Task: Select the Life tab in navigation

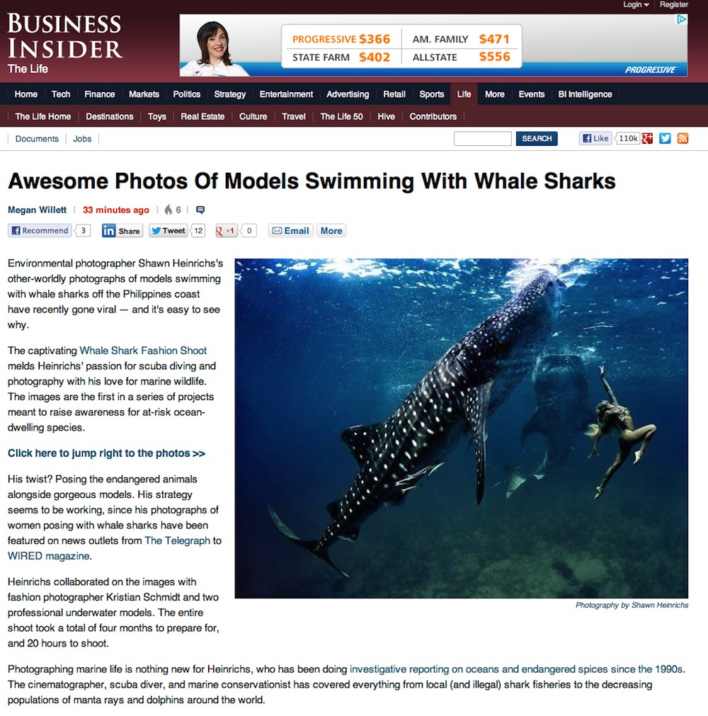Action: click(x=464, y=94)
